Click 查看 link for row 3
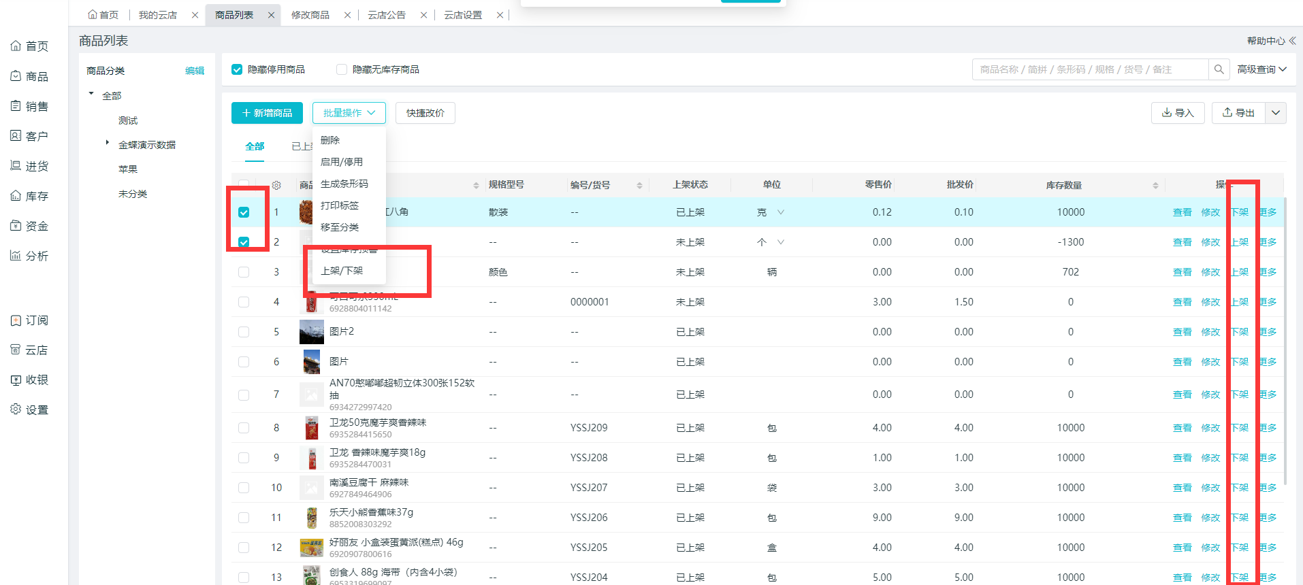 (x=1183, y=272)
